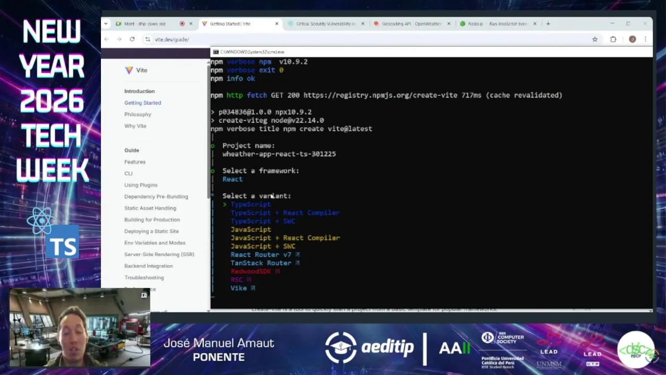Open the Deploying a Static Site link

[x=151, y=231]
